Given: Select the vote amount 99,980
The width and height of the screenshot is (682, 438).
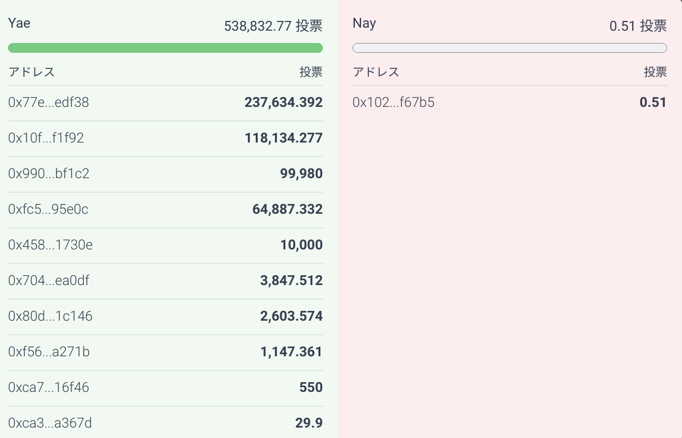Looking at the screenshot, I should 301,173.
